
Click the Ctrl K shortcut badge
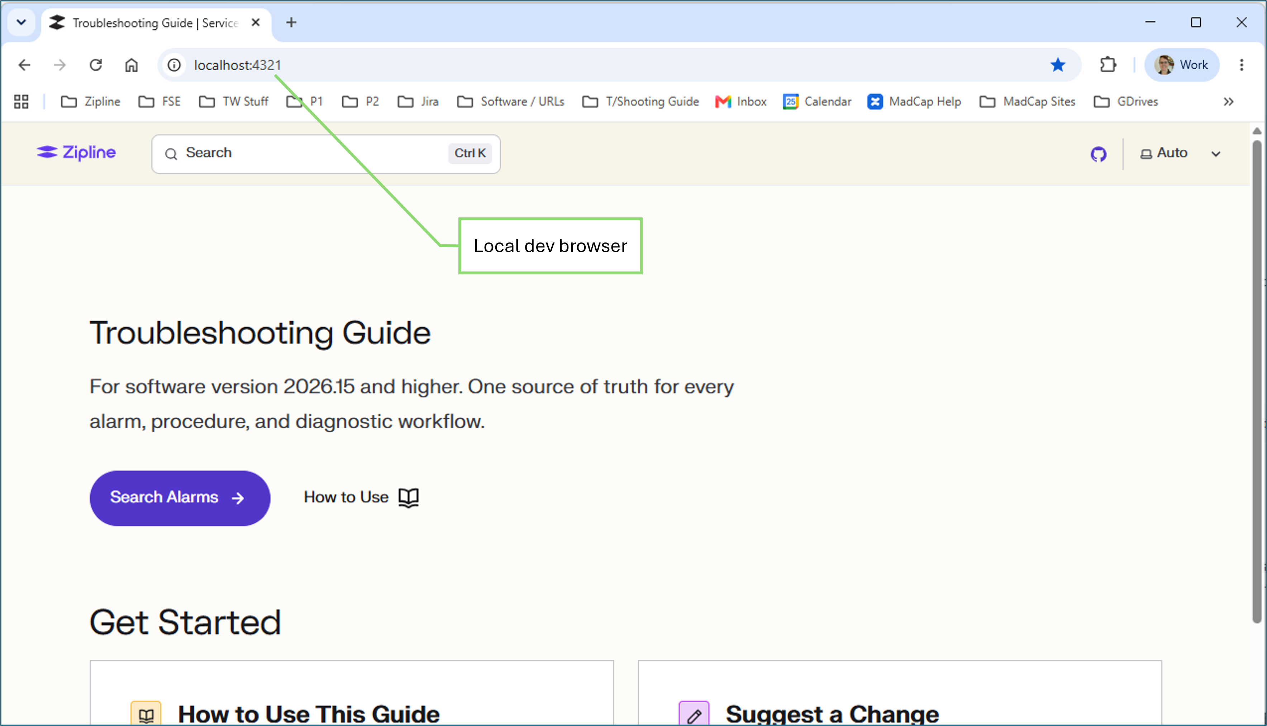[470, 153]
